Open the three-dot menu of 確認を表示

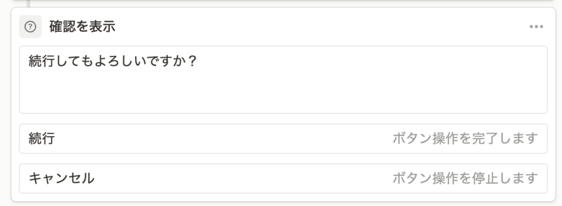pyautogui.click(x=536, y=26)
